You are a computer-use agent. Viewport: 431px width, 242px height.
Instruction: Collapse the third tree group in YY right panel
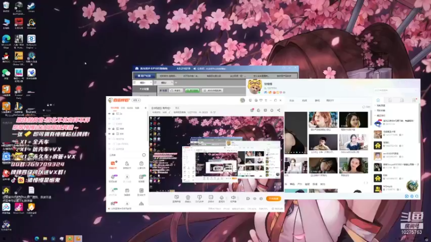coord(375,116)
